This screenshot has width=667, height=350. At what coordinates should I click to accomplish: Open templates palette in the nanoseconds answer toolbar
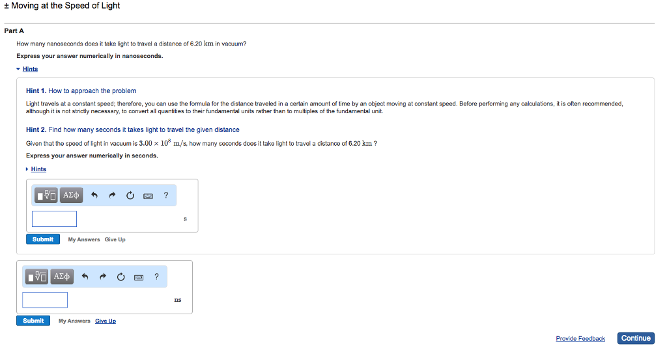[38, 276]
